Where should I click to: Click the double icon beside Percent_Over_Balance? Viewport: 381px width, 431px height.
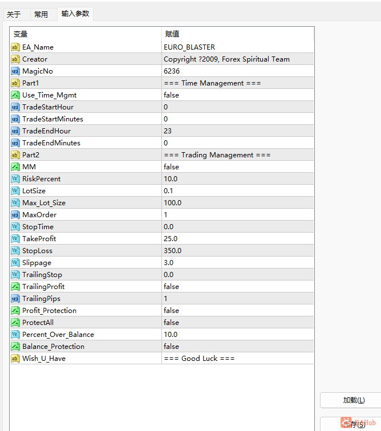pyautogui.click(x=15, y=334)
